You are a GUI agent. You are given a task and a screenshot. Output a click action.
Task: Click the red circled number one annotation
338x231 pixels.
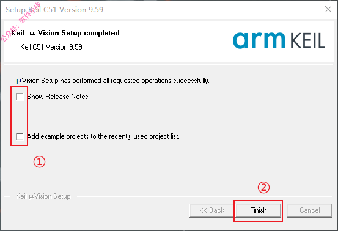(x=39, y=162)
